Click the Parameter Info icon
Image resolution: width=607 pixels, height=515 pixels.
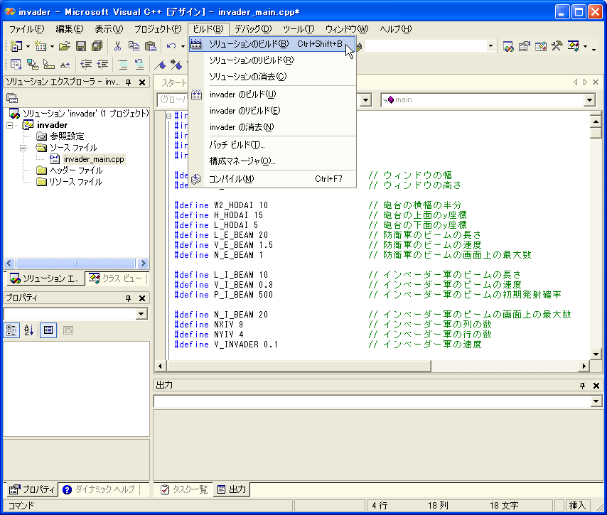(x=32, y=64)
